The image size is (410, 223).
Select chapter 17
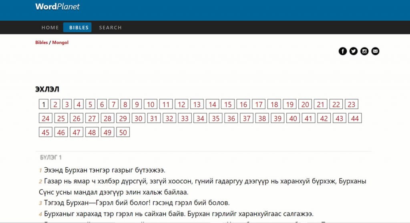click(259, 104)
